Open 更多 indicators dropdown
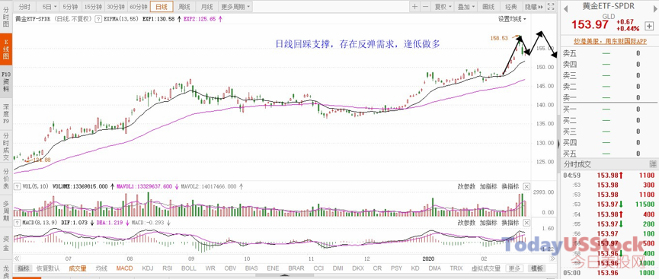This screenshot has height=279, width=659. (514, 268)
